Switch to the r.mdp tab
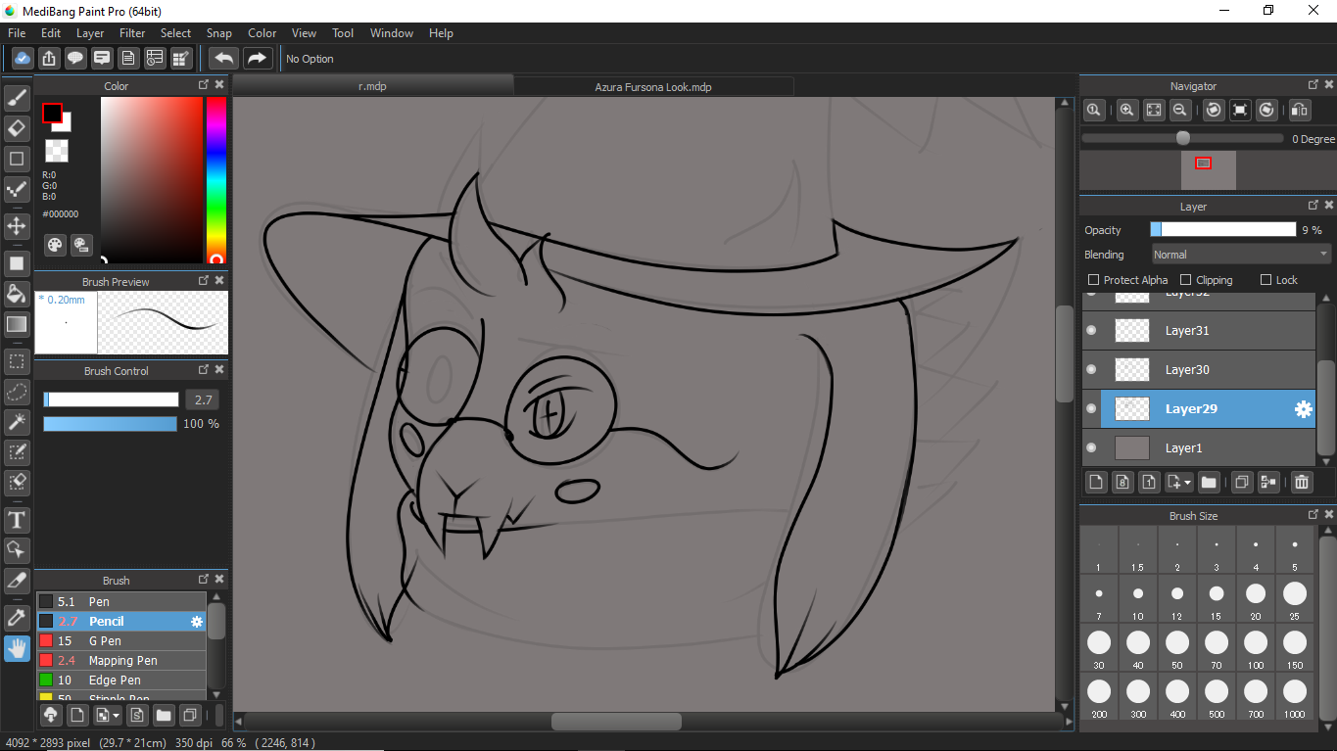Screen dimensions: 1337x751 [372, 86]
